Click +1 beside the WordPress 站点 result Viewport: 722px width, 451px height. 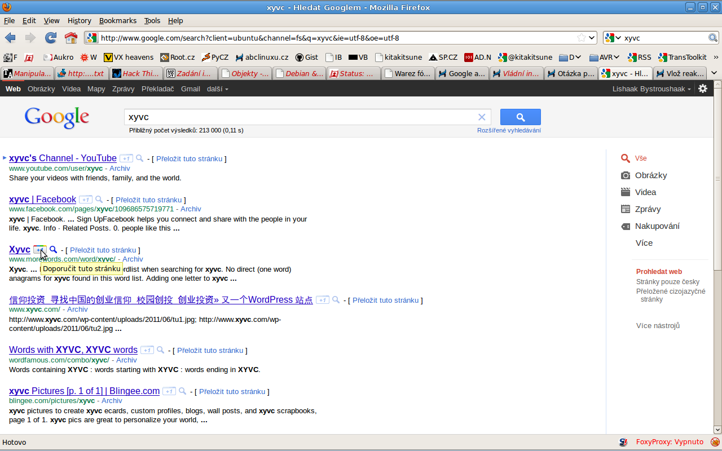tap(323, 300)
